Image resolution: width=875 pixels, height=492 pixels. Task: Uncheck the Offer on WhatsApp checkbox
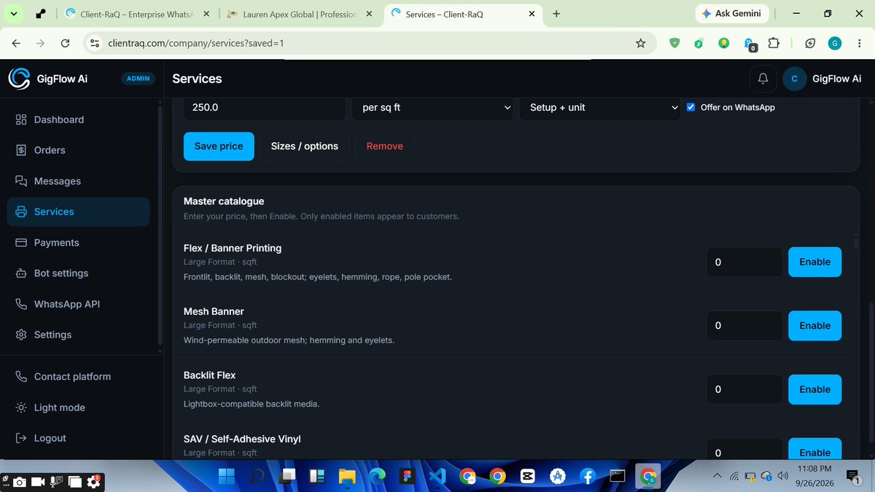(x=691, y=107)
